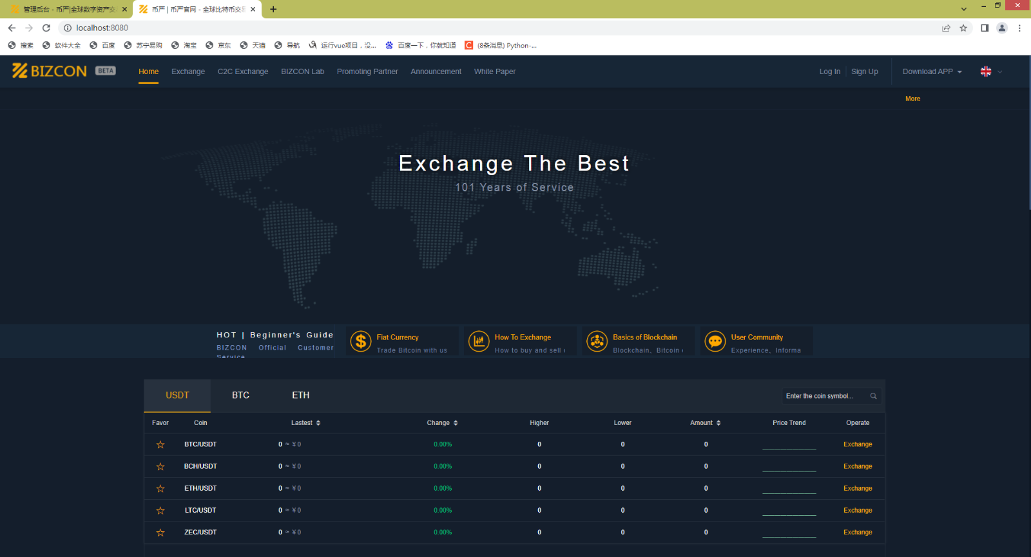Focus the coin symbol search field
Viewport: 1031px width, 557px height.
coord(825,396)
